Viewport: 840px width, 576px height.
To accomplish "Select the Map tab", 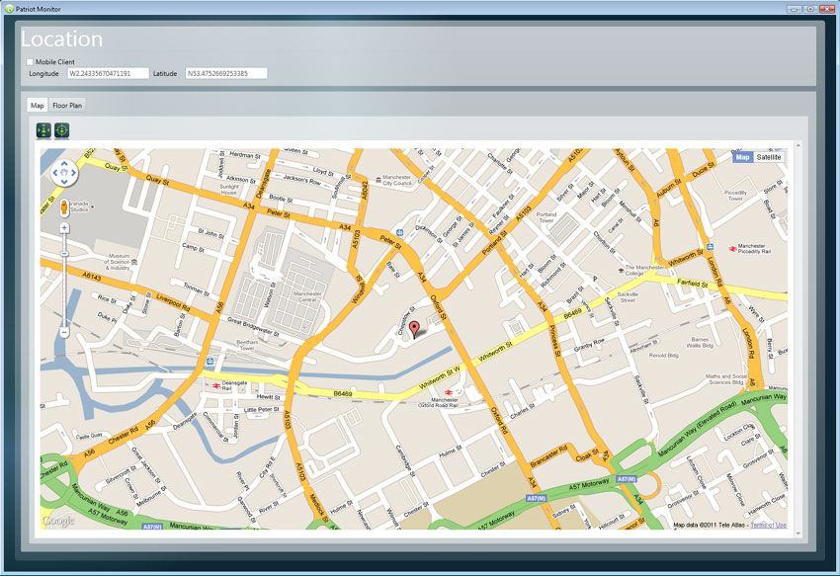I will pos(37,104).
